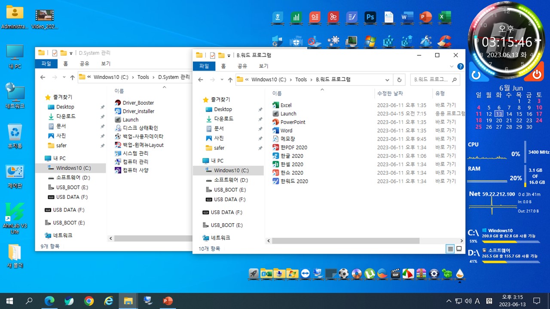This screenshot has width=550, height=309.
Task: Switch to large icons view in B.워드 window
Action: pyautogui.click(x=459, y=248)
